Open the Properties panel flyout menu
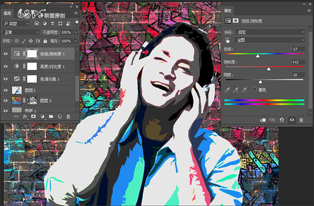This screenshot has height=206, width=314. coord(309,10)
